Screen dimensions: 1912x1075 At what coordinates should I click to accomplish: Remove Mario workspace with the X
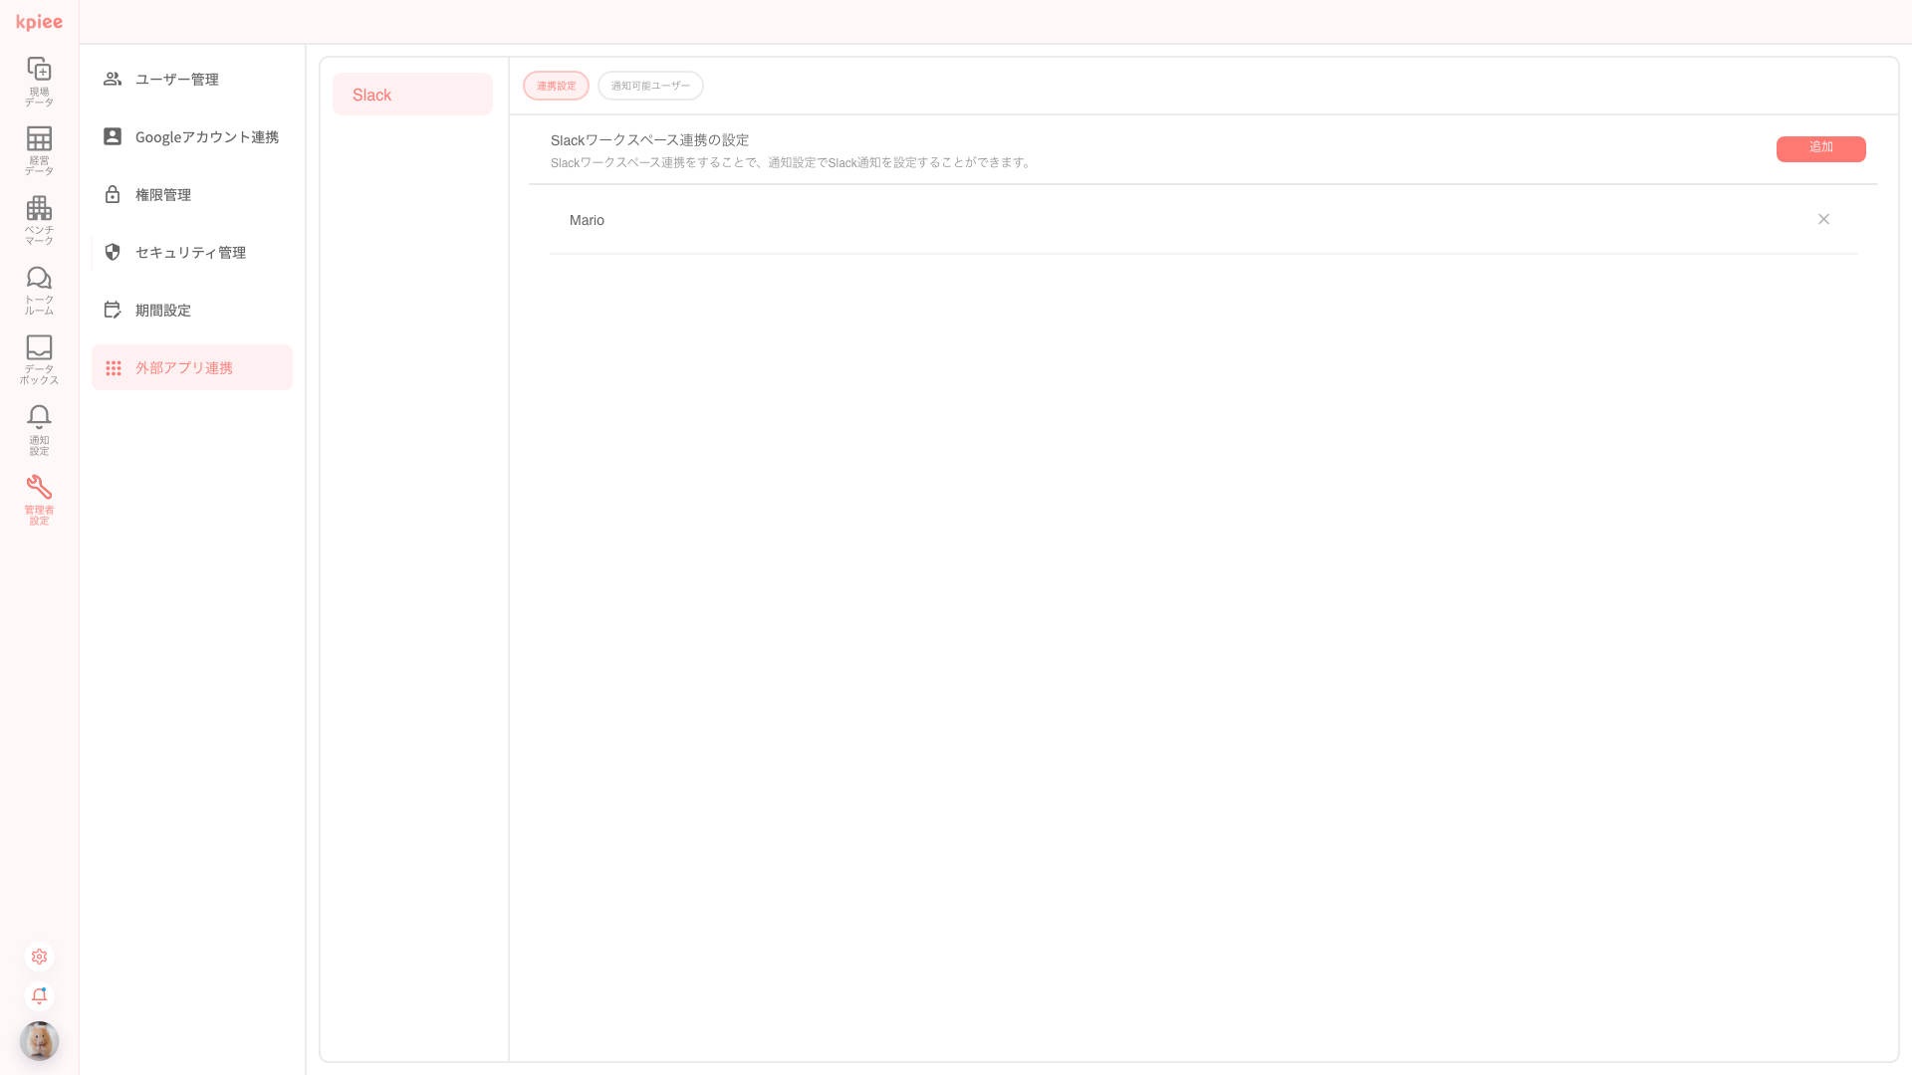tap(1823, 219)
